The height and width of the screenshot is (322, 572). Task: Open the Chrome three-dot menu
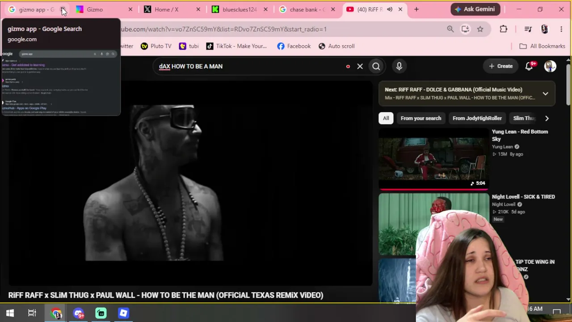pyautogui.click(x=561, y=29)
